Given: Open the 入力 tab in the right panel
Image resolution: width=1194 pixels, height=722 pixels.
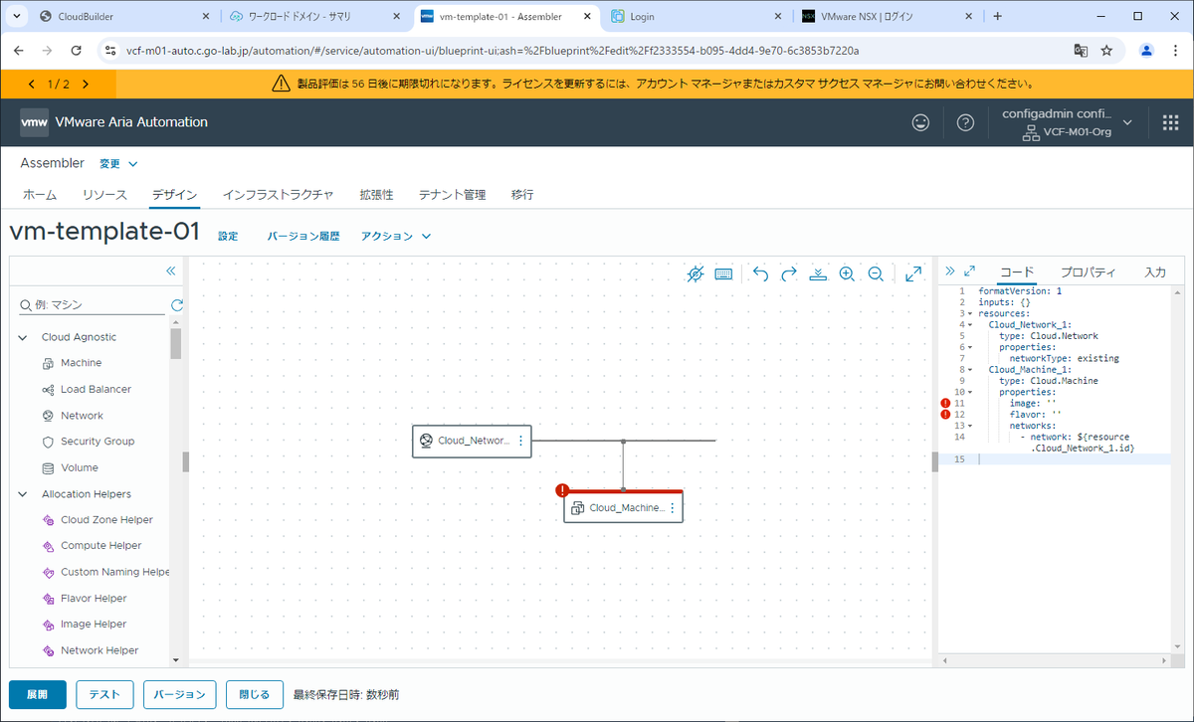Looking at the screenshot, I should pyautogui.click(x=1155, y=272).
